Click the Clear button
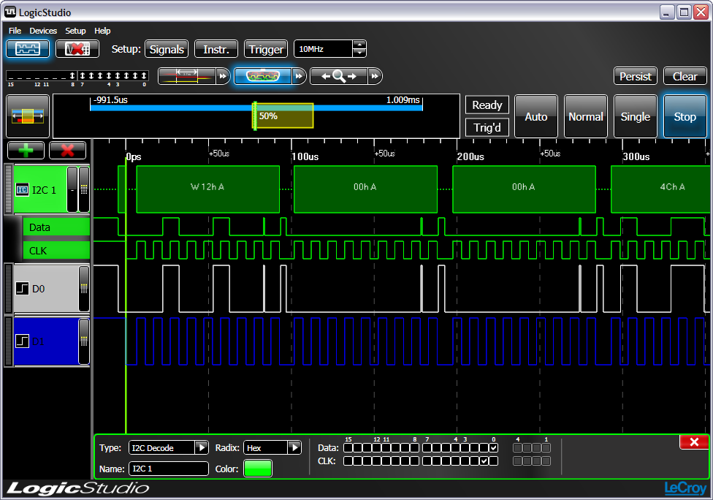The width and height of the screenshot is (713, 500). point(685,76)
